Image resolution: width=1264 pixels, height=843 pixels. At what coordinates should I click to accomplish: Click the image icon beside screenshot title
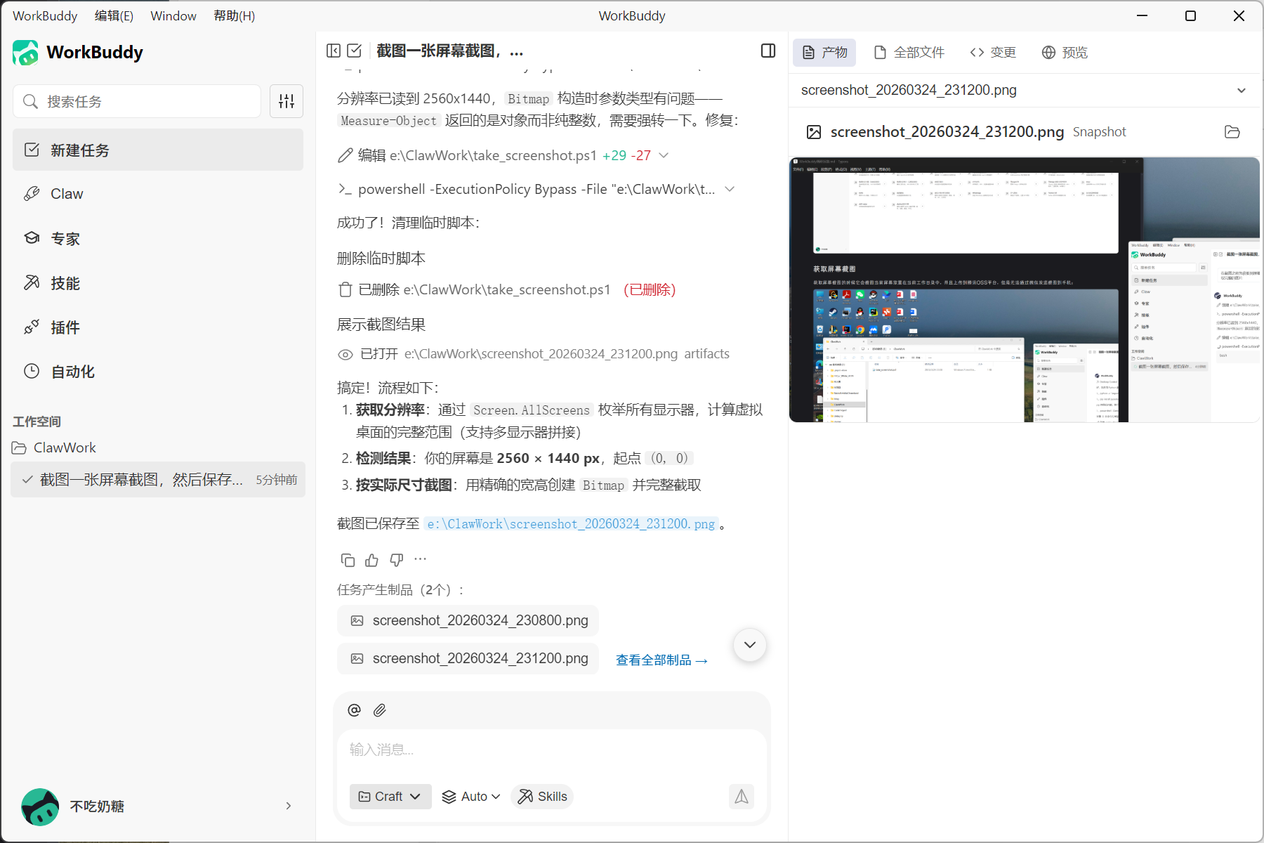[x=814, y=132]
